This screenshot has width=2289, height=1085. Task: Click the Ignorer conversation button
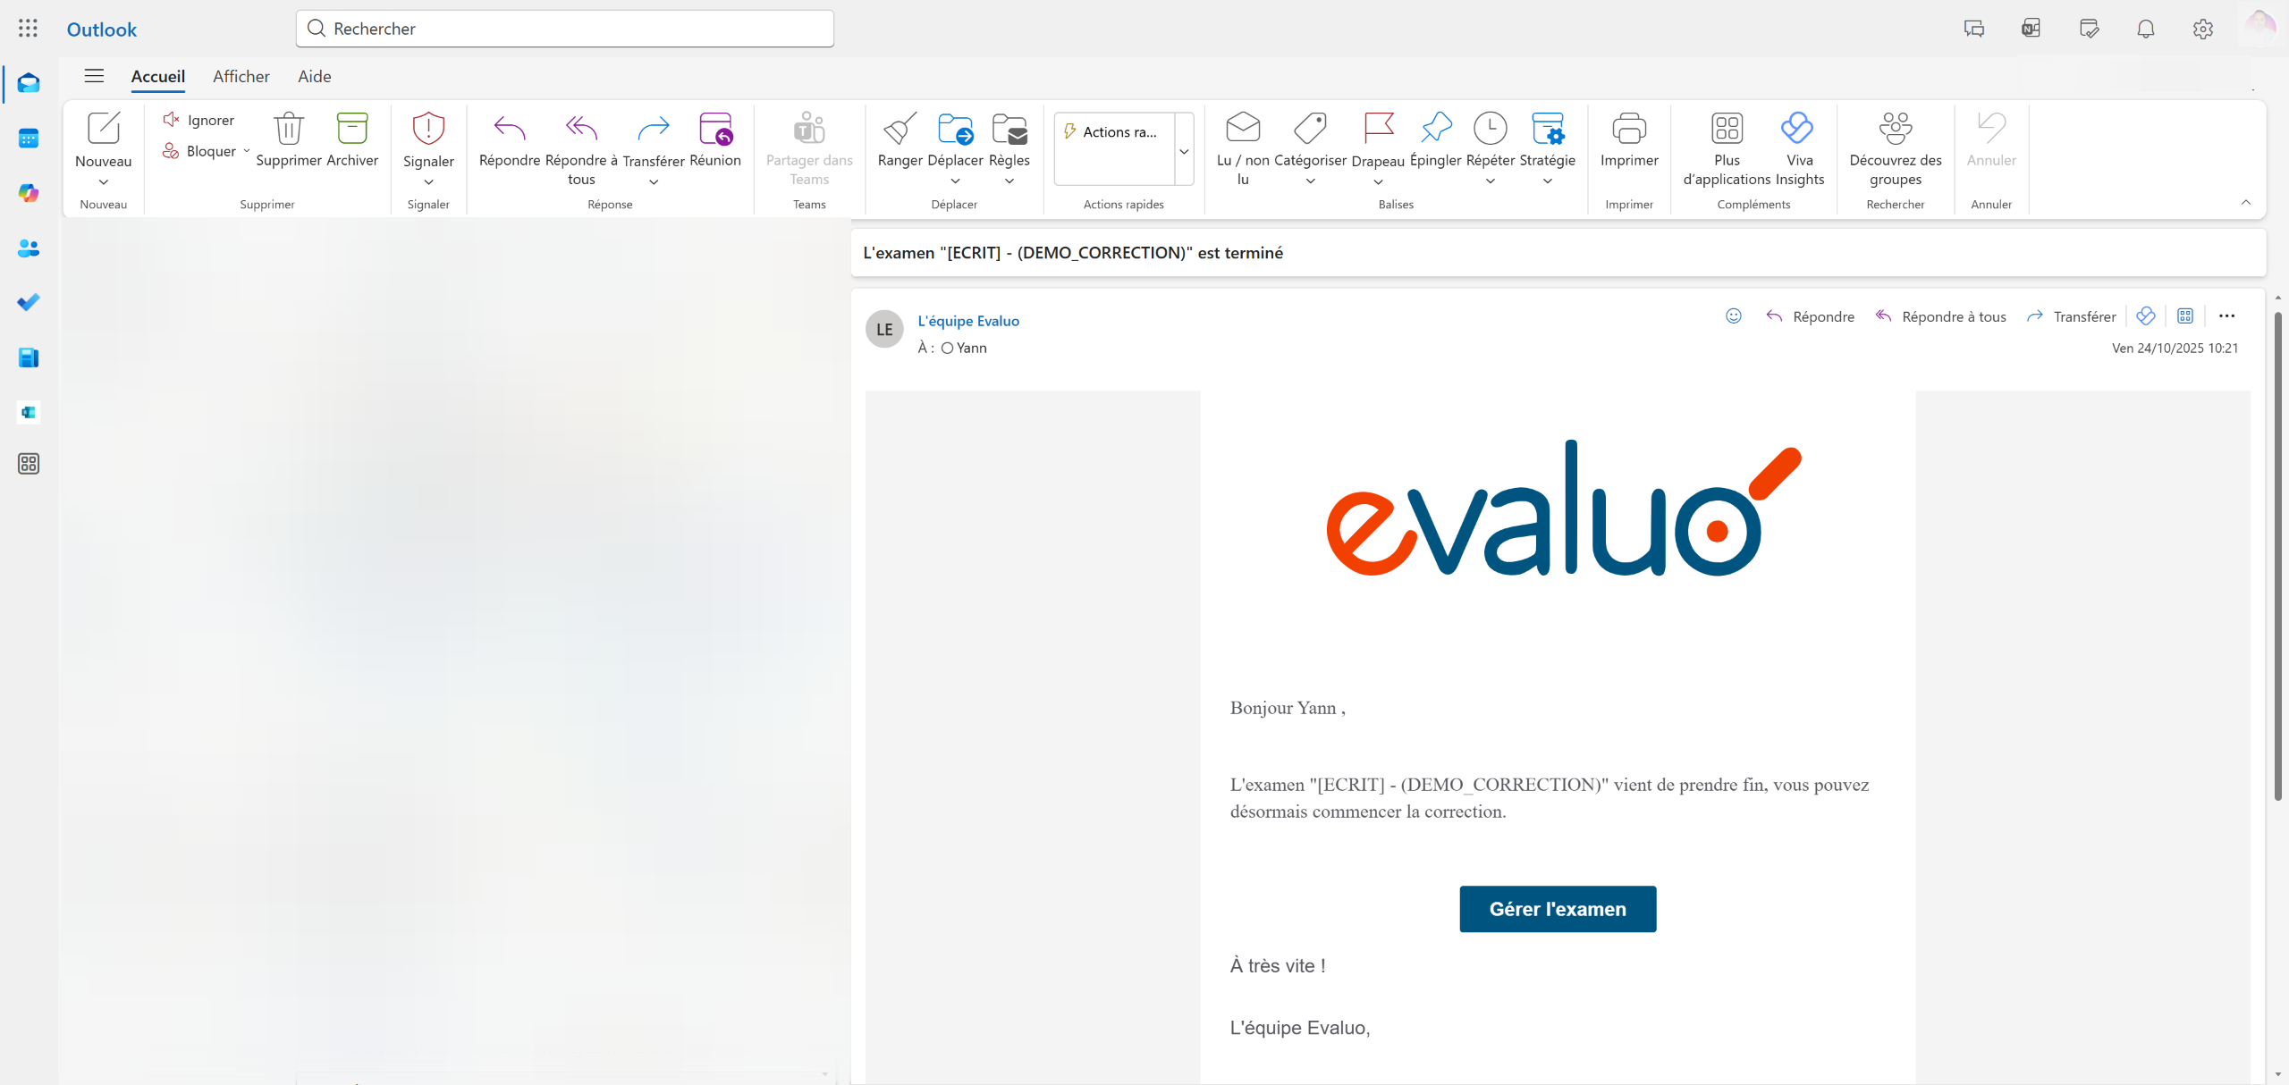[x=199, y=120]
